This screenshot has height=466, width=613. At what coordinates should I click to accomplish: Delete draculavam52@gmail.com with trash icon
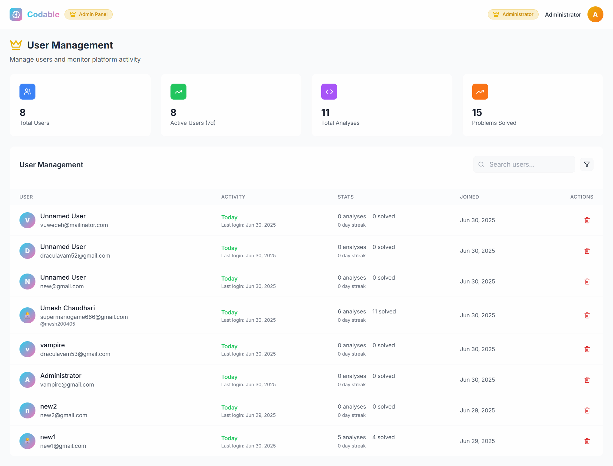587,251
